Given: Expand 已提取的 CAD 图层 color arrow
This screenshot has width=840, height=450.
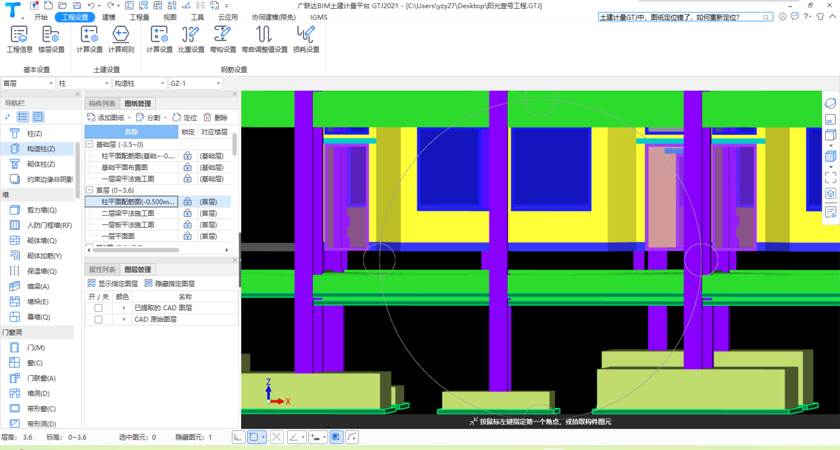Looking at the screenshot, I should point(124,308).
